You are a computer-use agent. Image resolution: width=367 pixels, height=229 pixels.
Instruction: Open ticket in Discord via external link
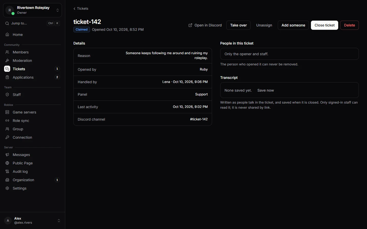[x=205, y=25]
